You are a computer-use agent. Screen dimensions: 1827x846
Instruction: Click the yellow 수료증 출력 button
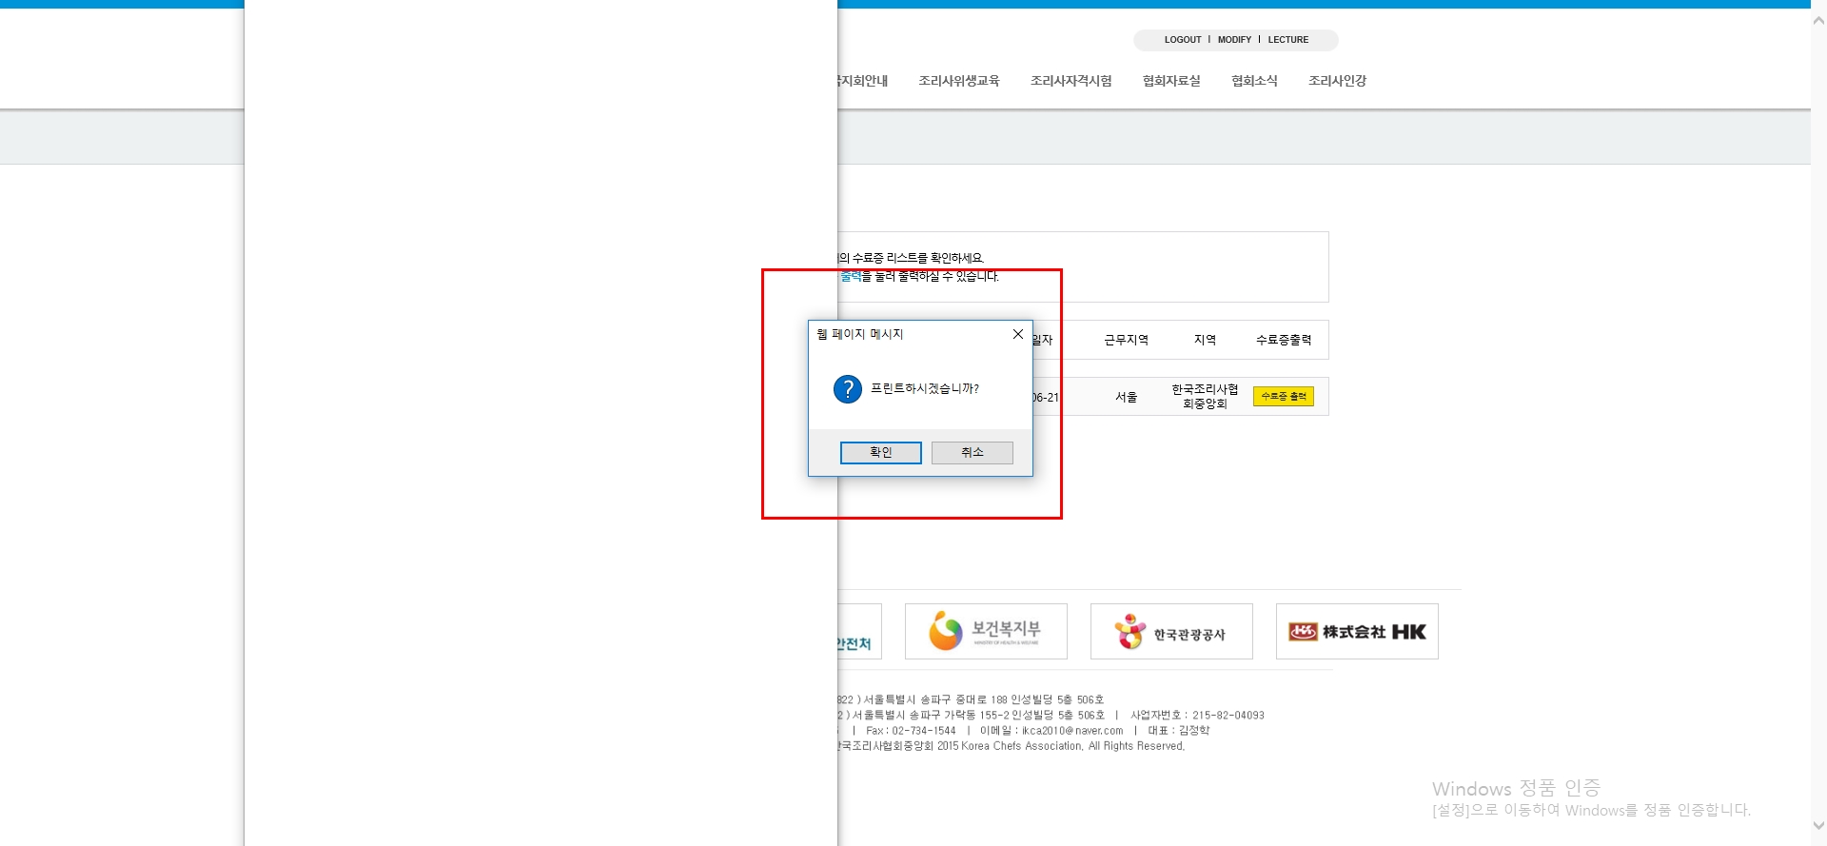1283,397
